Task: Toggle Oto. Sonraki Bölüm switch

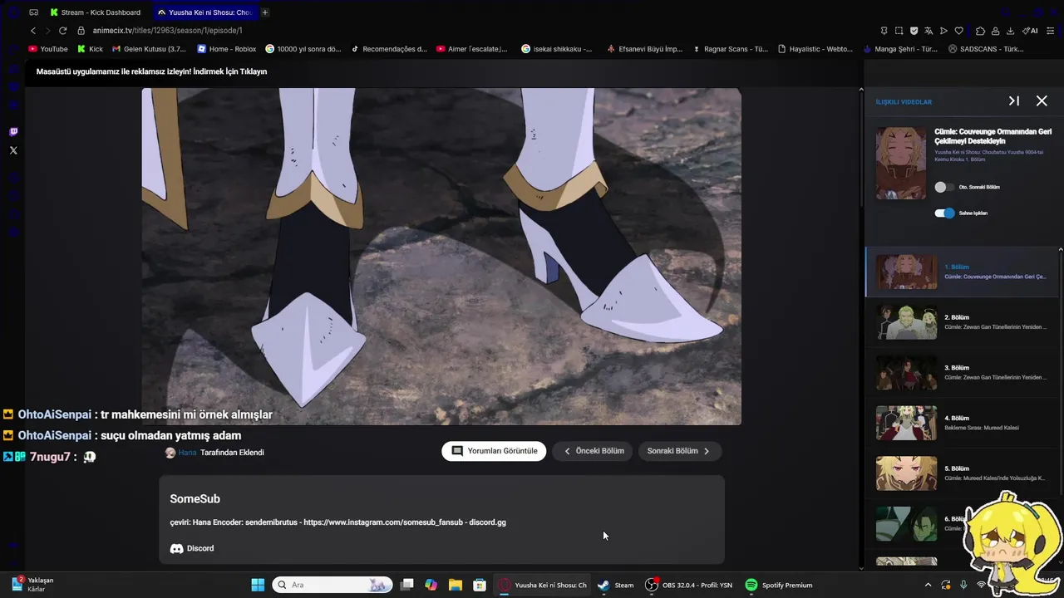Action: coord(944,188)
